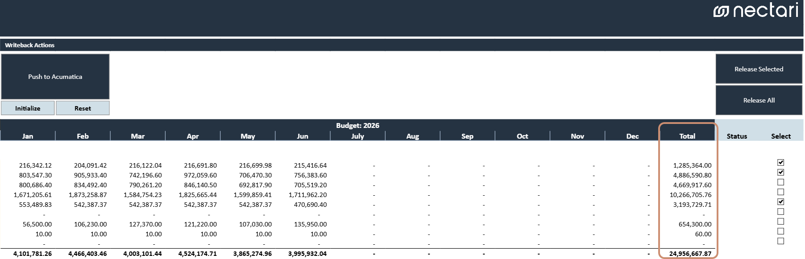805x259 pixels.
Task: Click the total value 1,285,364.00
Action: point(692,165)
